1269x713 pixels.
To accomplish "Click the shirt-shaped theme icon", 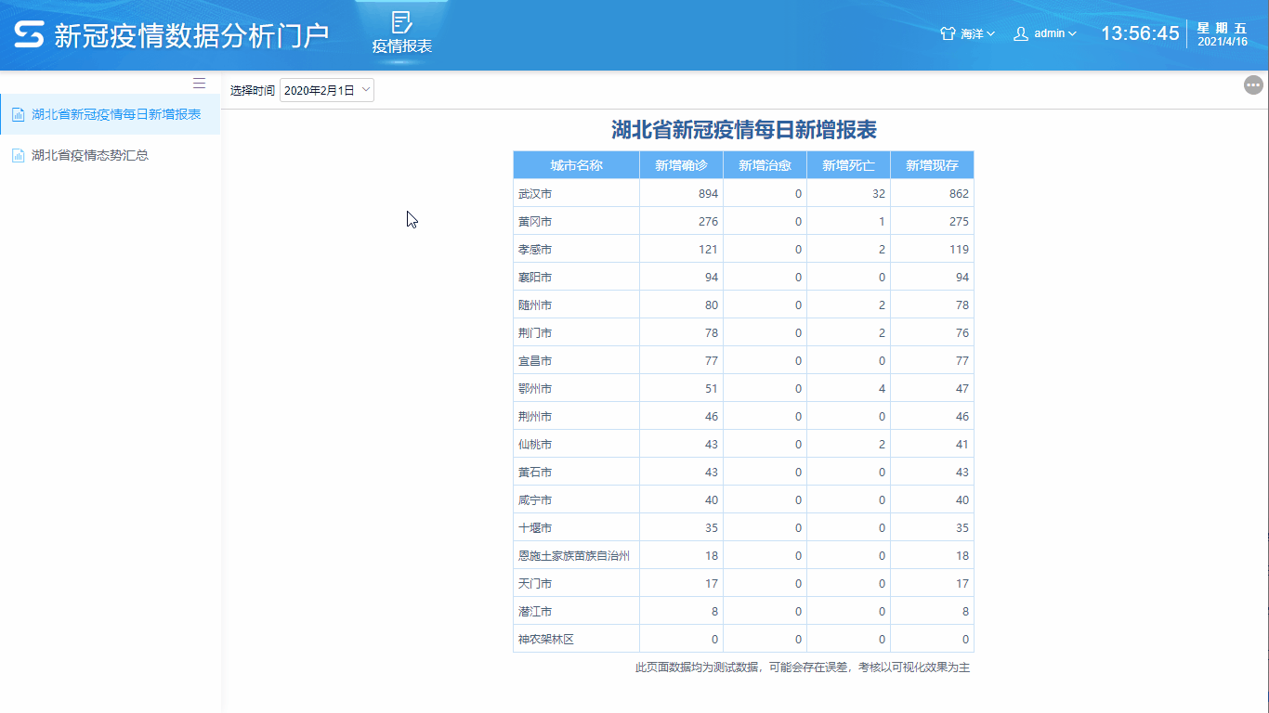I will (x=947, y=32).
